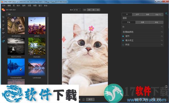
Task: Open the 帮助 menu at the end
Action: [x=46, y=6]
